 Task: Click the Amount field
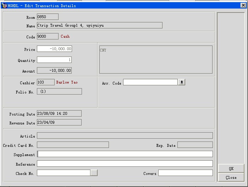[x=54, y=70]
